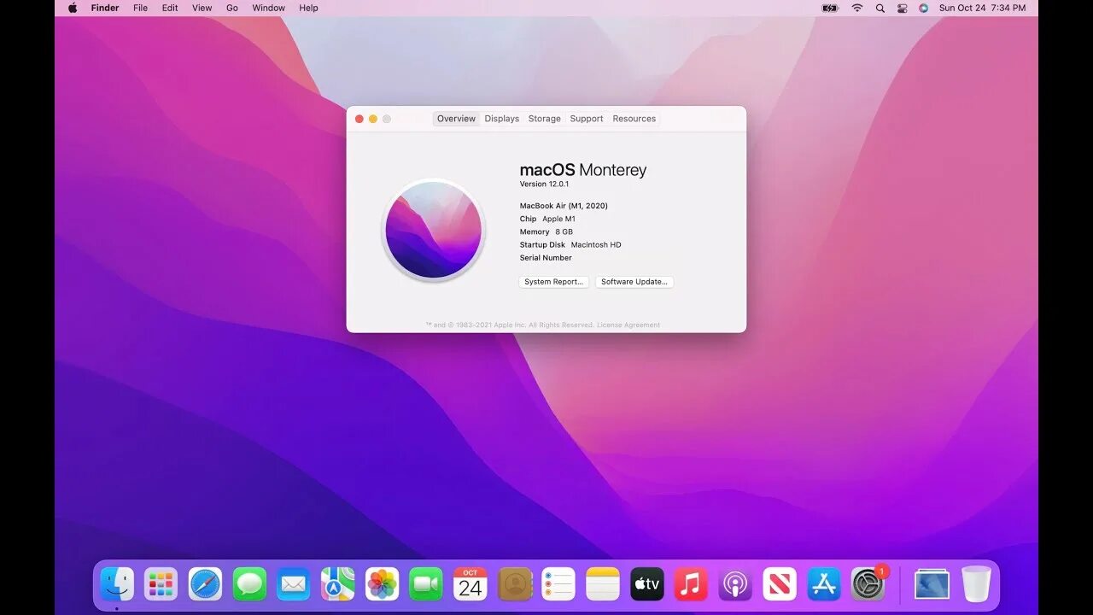This screenshot has width=1093, height=615.
Task: Open Podcasts app in the Dock
Action: (735, 584)
